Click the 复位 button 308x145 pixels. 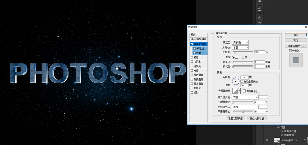tap(296, 40)
